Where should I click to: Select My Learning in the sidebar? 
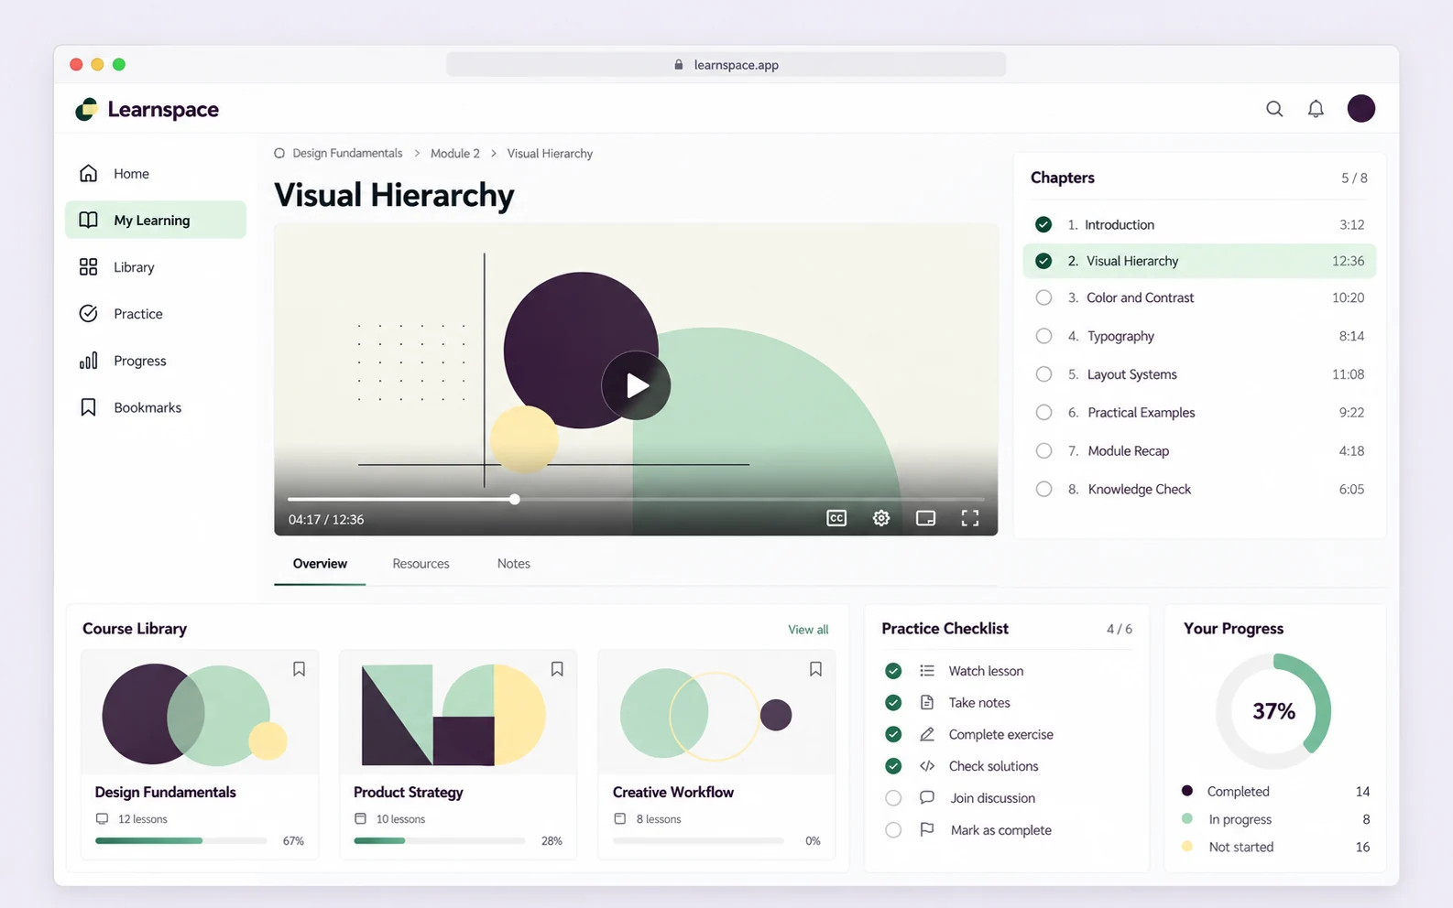click(156, 220)
